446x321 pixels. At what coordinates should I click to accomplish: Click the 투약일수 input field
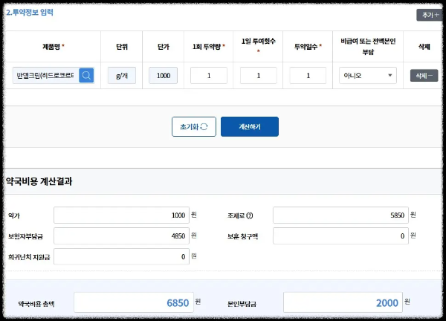308,75
